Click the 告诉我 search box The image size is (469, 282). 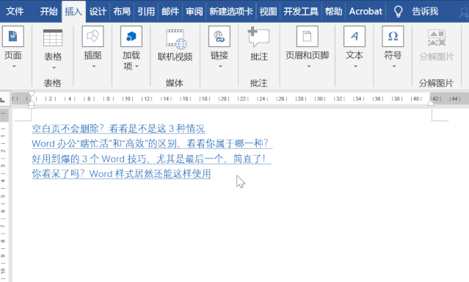pyautogui.click(x=425, y=11)
